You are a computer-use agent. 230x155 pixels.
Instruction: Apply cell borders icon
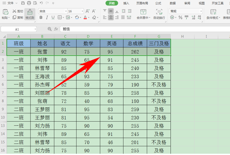pyautogui.click(x=60, y=18)
